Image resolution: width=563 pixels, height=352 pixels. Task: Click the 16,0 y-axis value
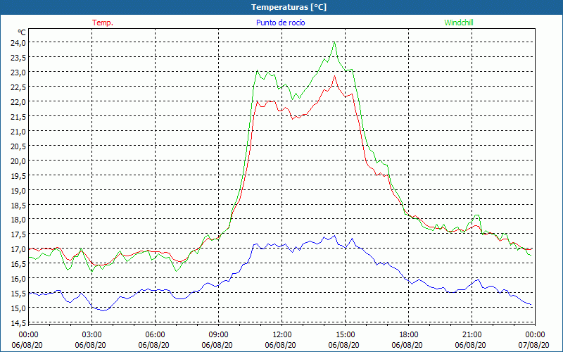18,278
